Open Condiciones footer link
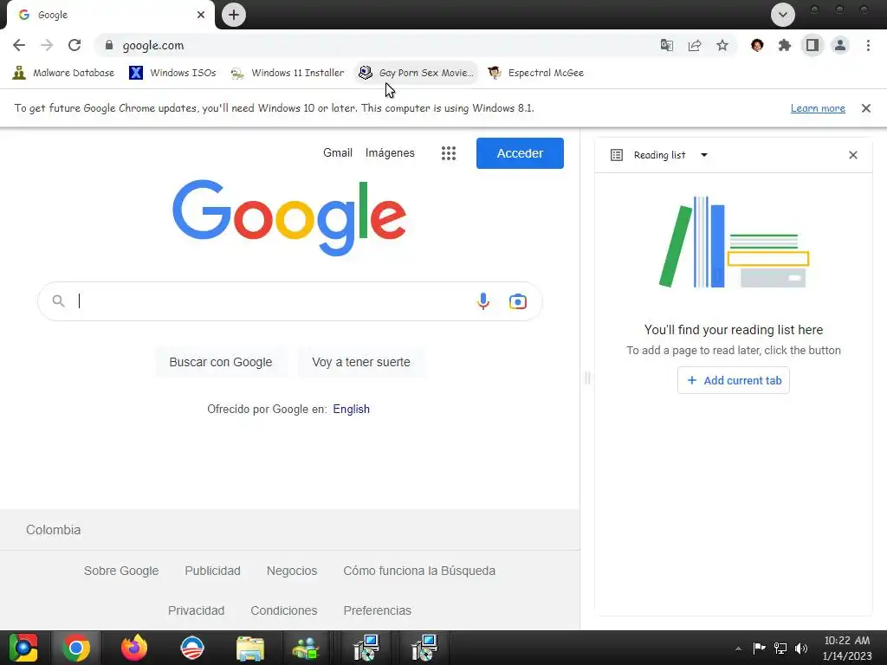The width and height of the screenshot is (887, 665). tap(284, 610)
